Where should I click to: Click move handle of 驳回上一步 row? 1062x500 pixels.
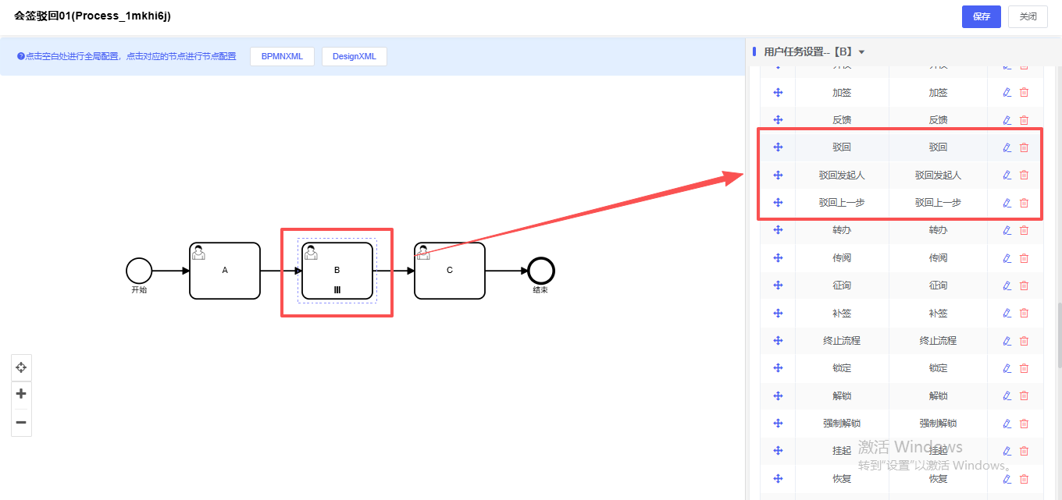pyautogui.click(x=778, y=203)
